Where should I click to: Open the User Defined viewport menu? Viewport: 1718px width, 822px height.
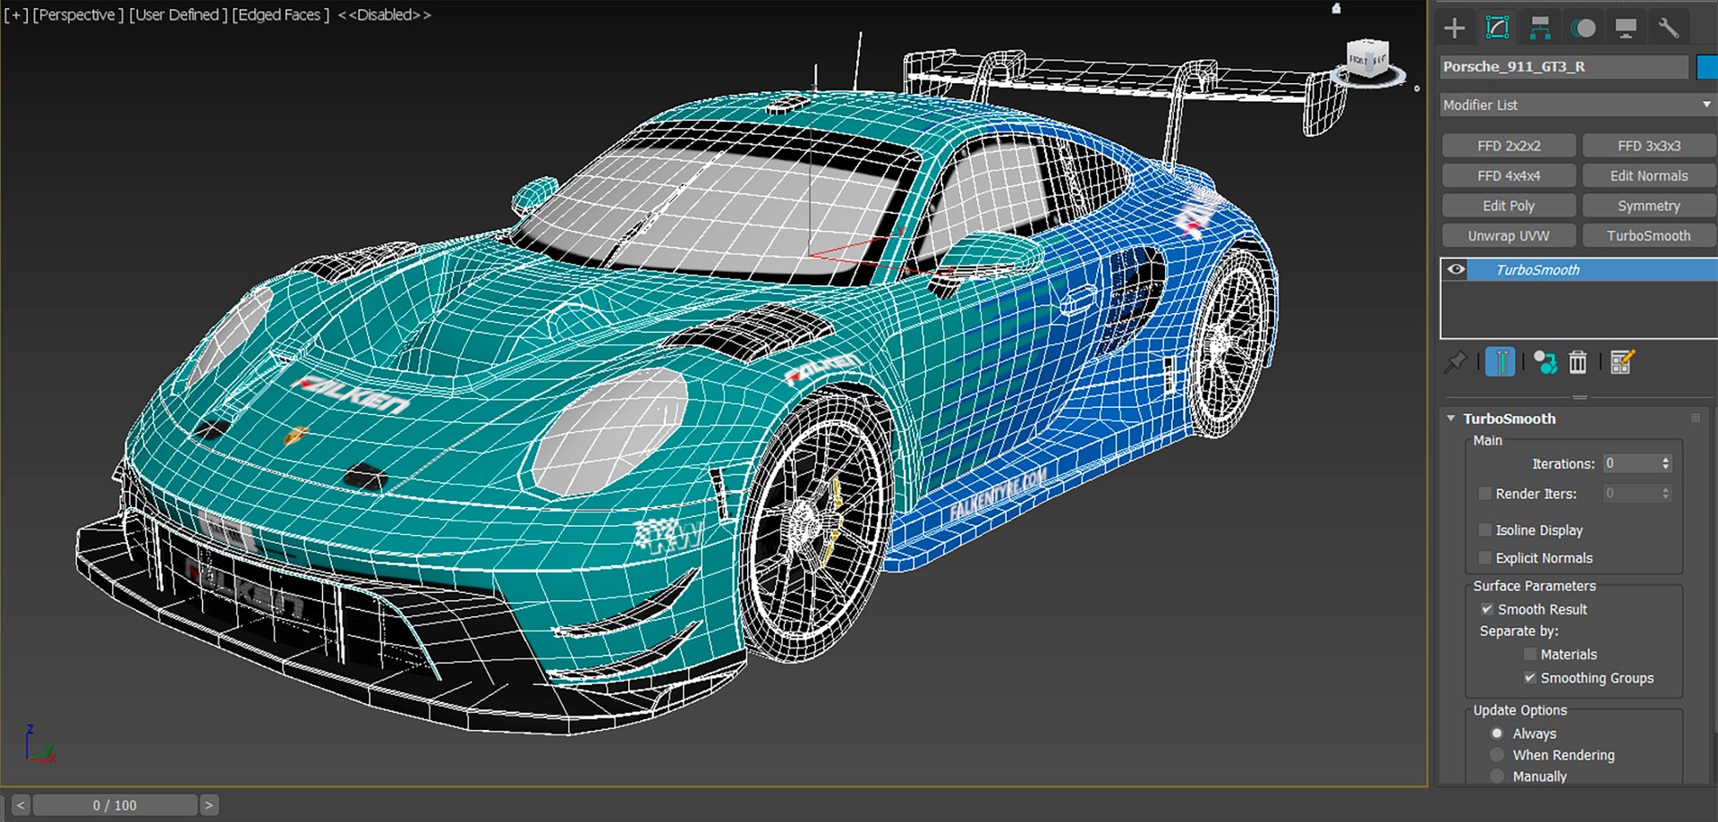tap(178, 15)
